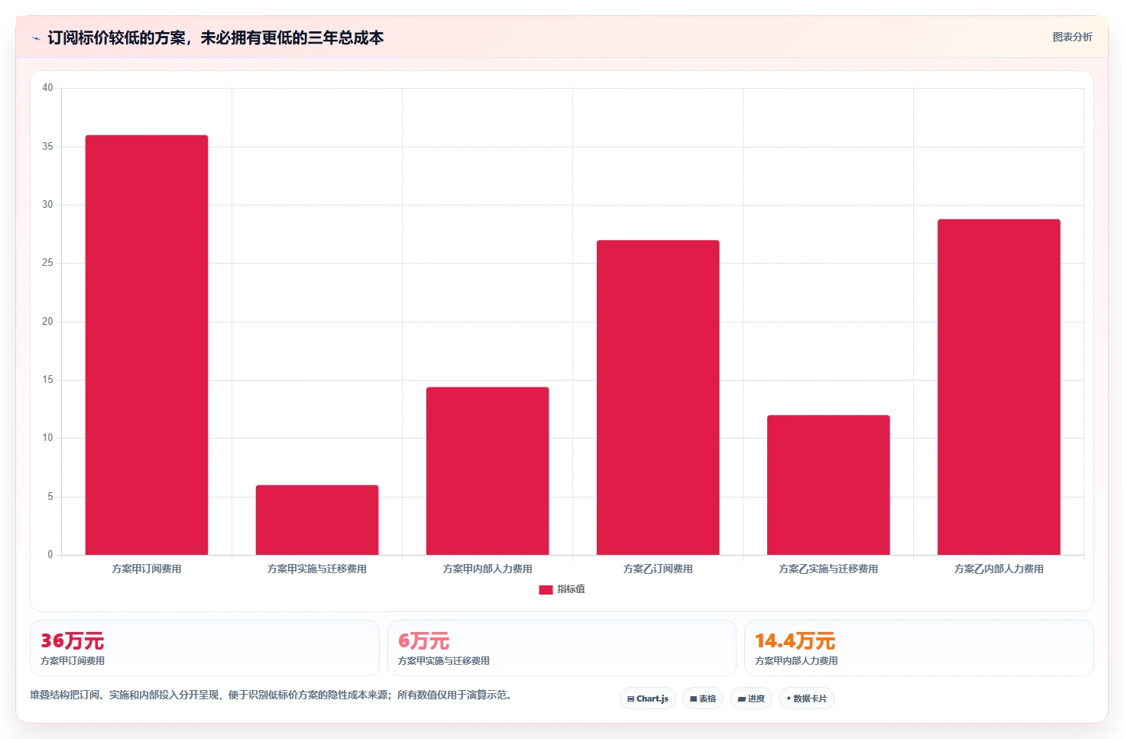Click card caption under 36万元

click(x=73, y=661)
